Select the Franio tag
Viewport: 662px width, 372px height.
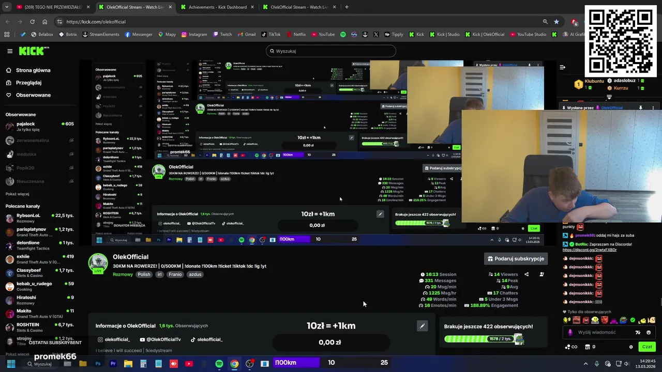175,274
